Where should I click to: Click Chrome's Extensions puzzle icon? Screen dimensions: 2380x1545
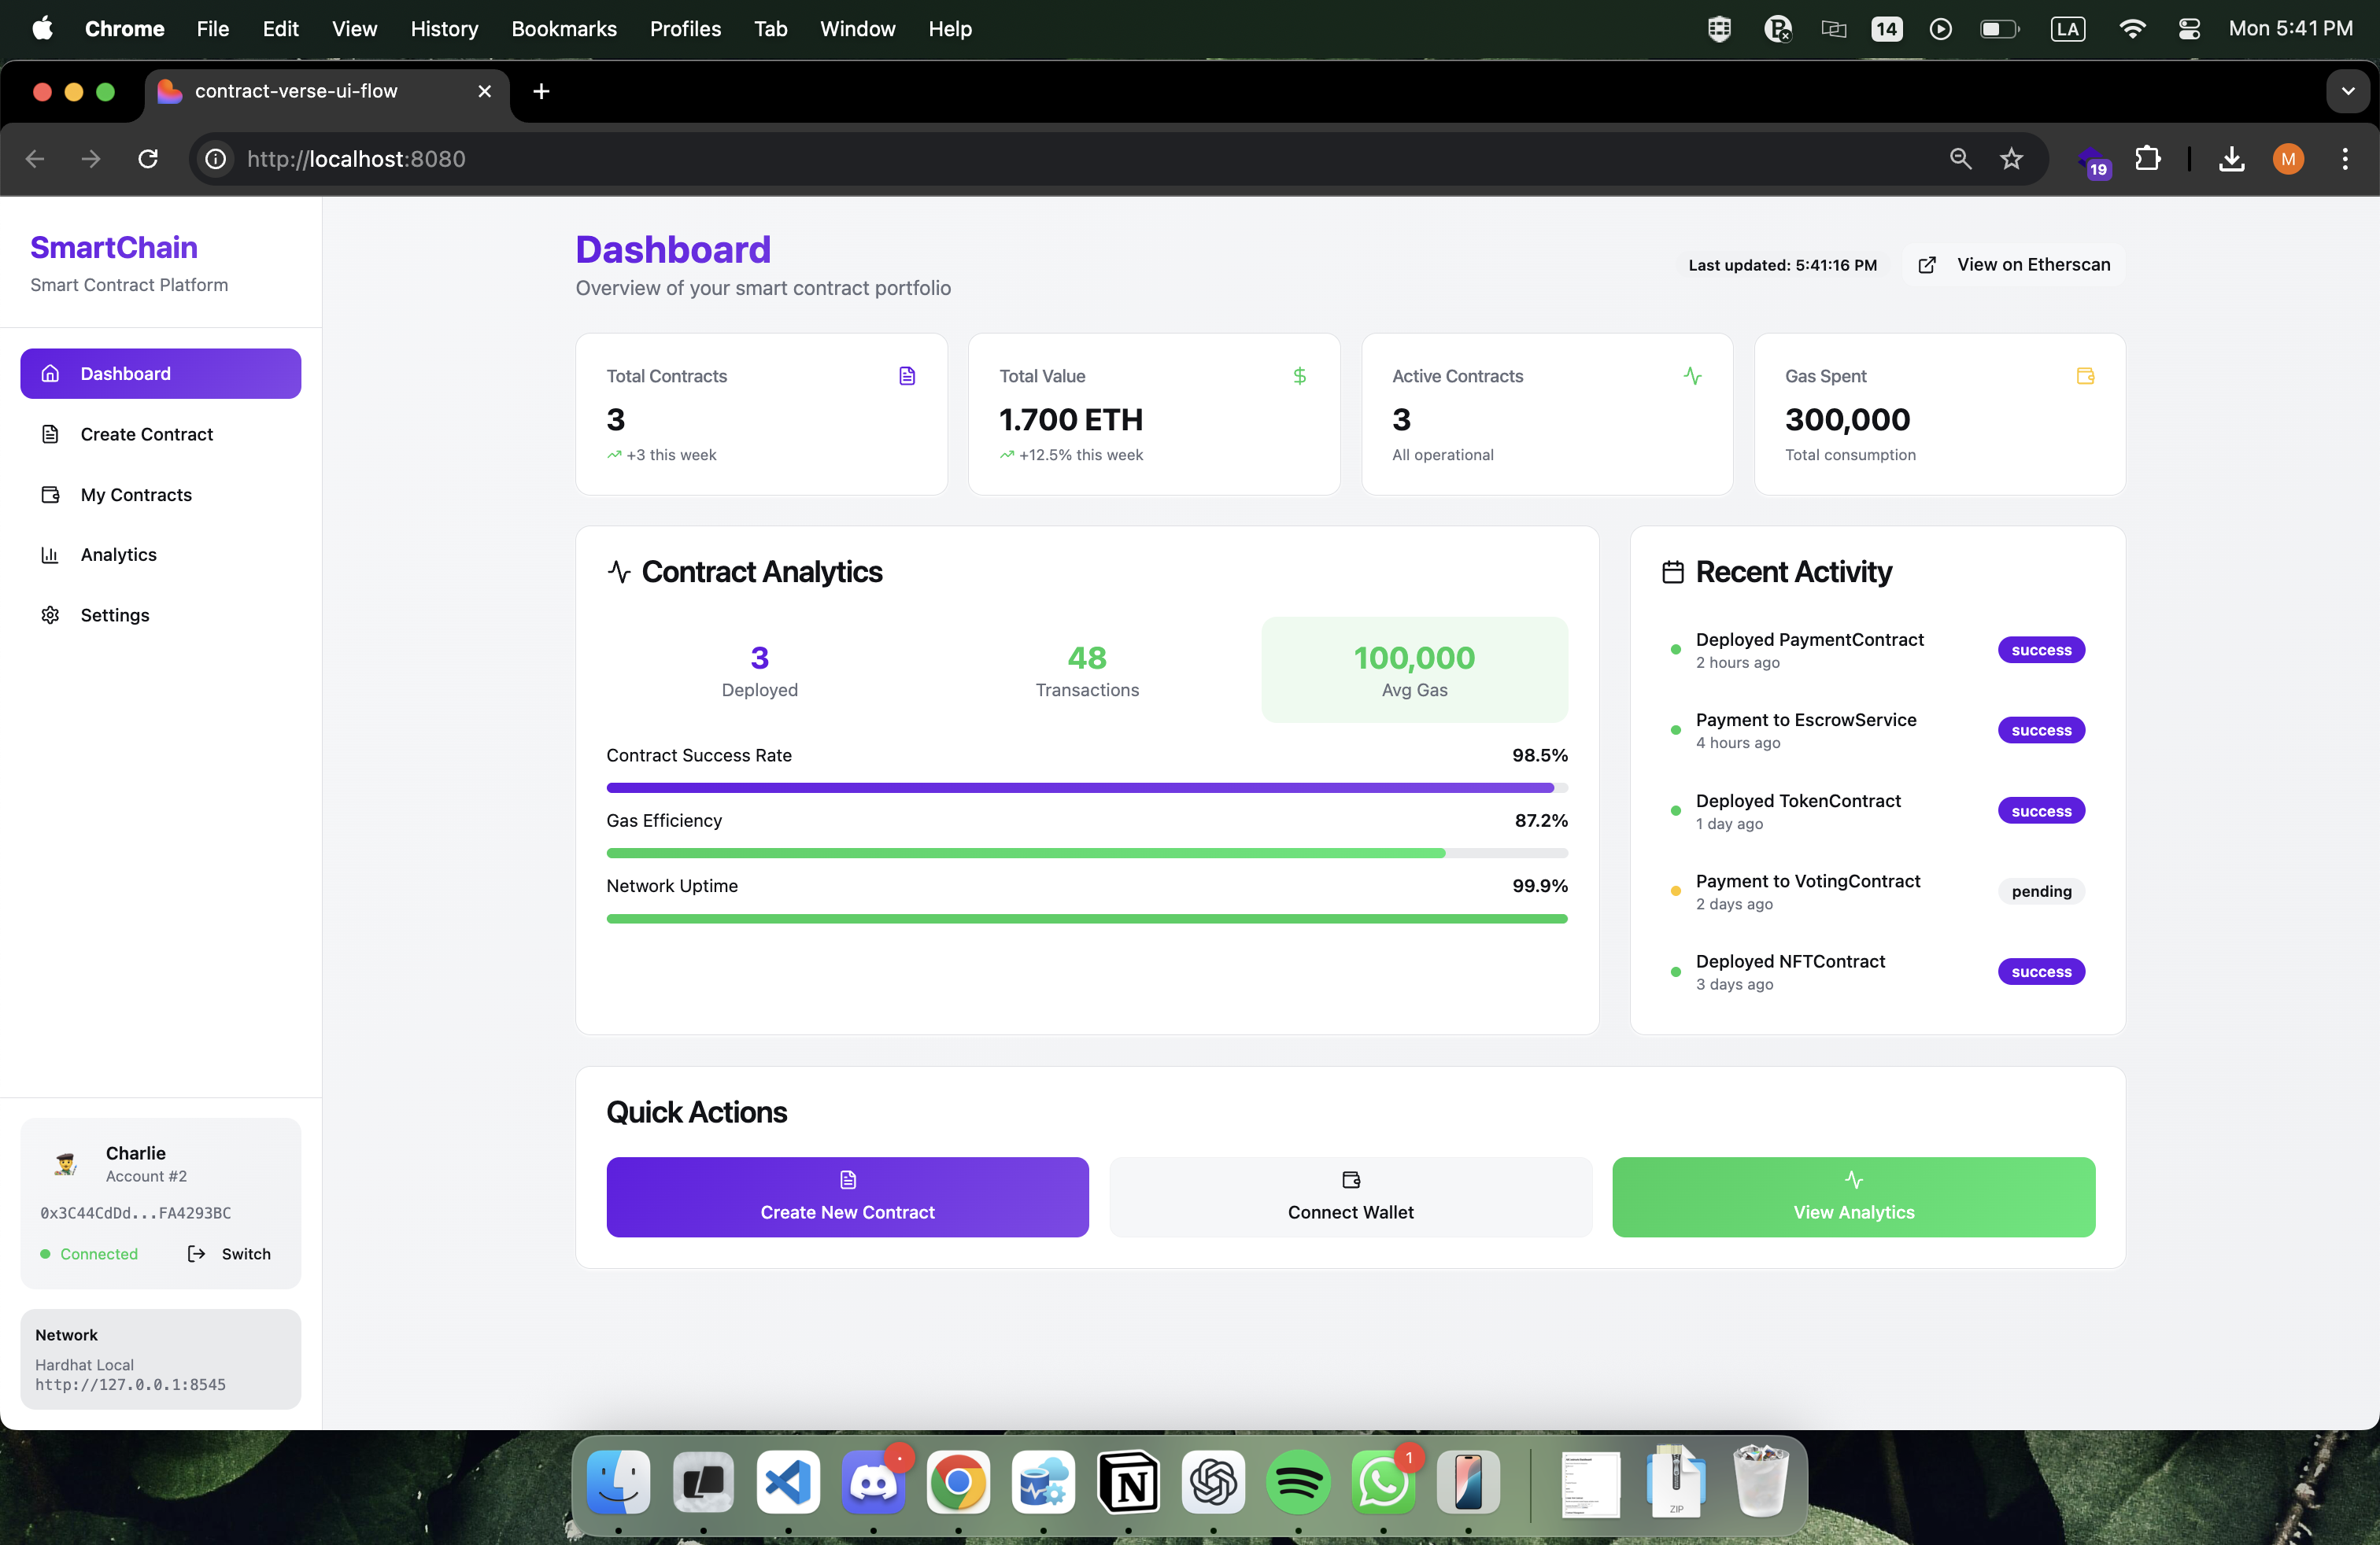[2147, 159]
